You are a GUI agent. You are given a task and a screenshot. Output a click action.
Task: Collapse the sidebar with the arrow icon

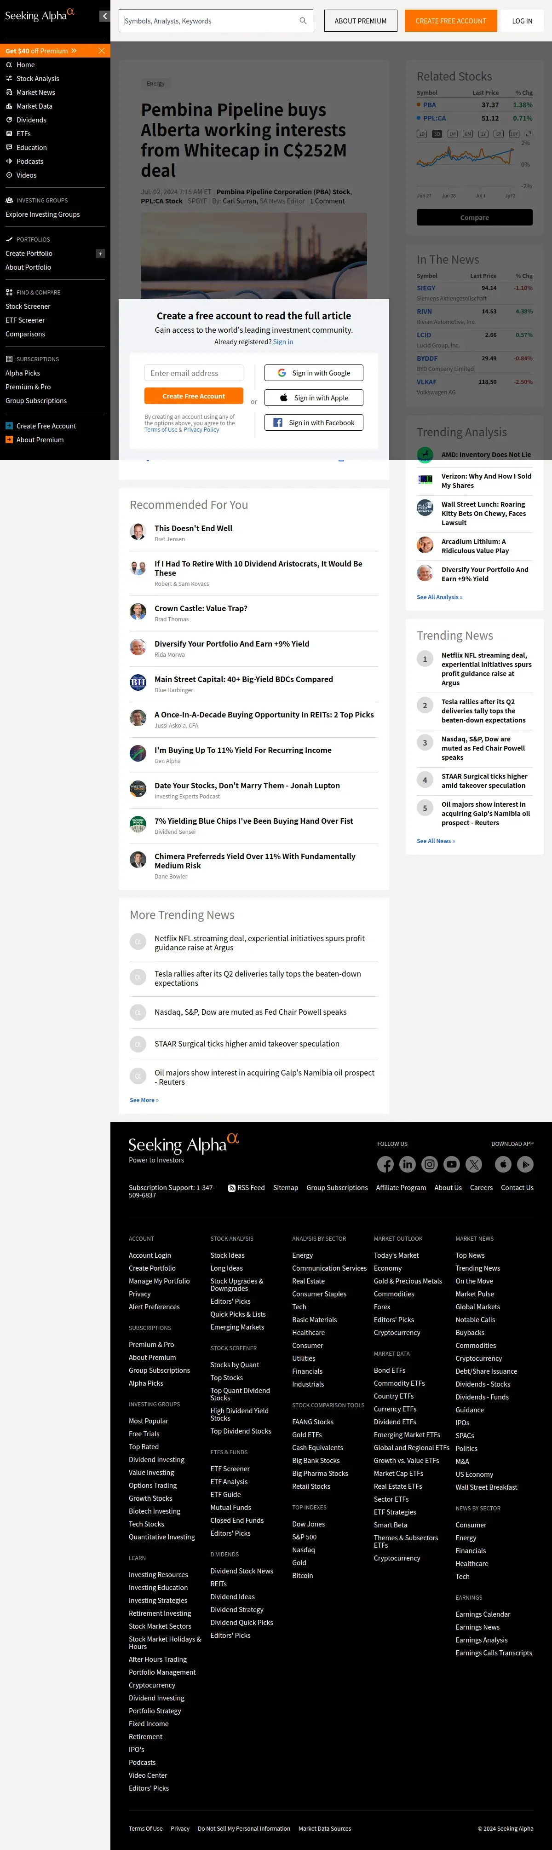click(104, 16)
